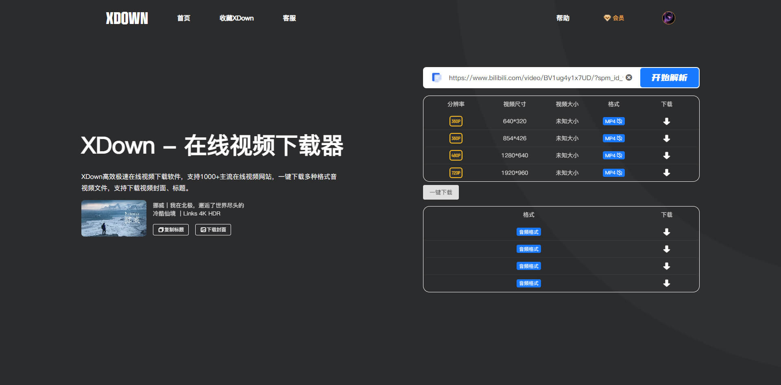Click the MP4 muted badge in 854*426 row

pos(613,138)
